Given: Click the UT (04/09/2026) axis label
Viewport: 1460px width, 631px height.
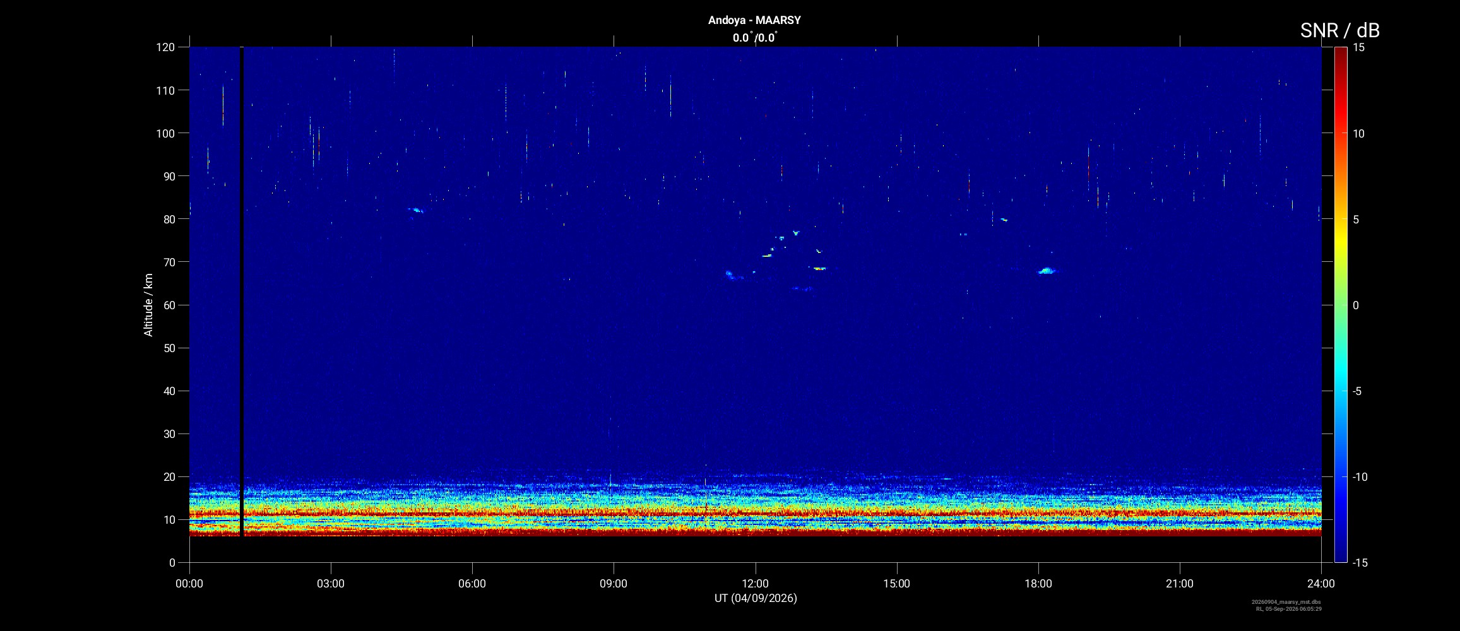Looking at the screenshot, I should (x=756, y=598).
